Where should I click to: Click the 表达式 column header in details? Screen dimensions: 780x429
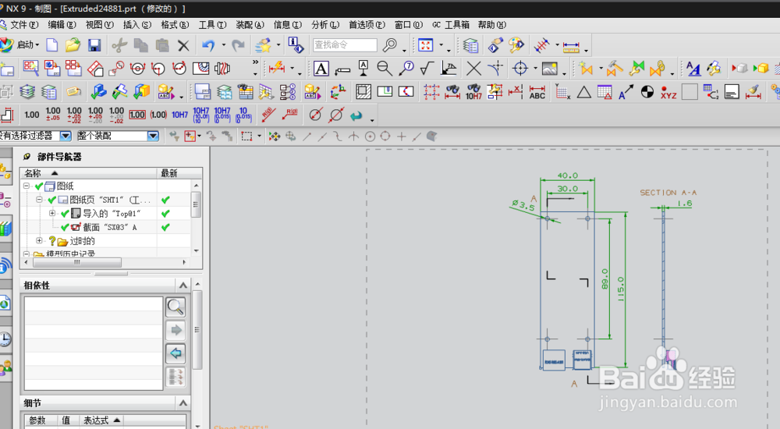102,420
